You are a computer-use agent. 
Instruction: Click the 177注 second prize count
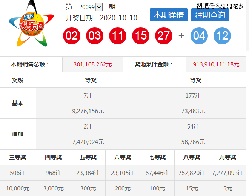pyautogui.click(x=193, y=96)
